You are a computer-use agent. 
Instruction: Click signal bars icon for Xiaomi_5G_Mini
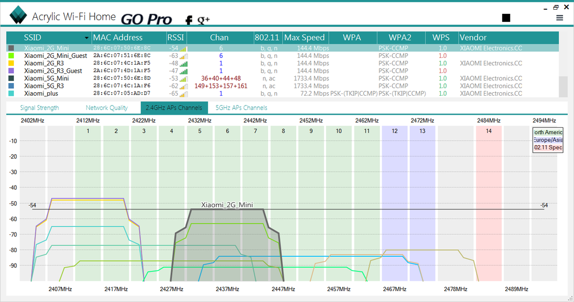[x=184, y=79]
